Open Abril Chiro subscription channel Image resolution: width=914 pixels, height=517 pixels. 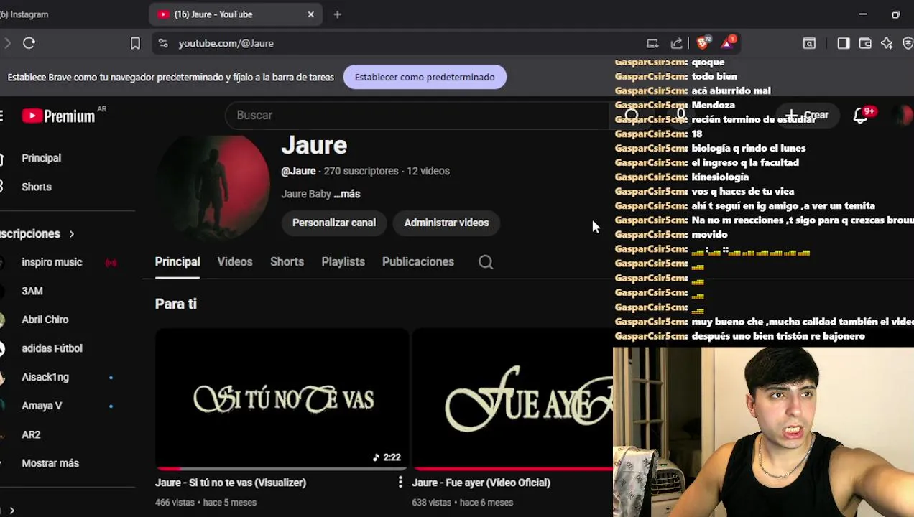[45, 320]
